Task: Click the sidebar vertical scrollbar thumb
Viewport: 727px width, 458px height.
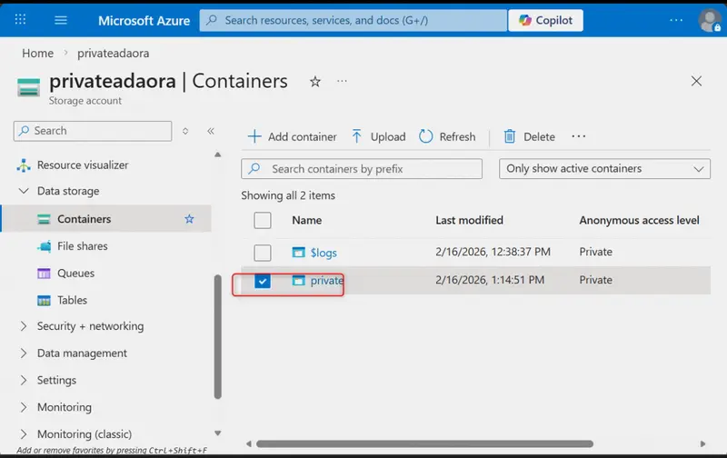Action: point(218,337)
